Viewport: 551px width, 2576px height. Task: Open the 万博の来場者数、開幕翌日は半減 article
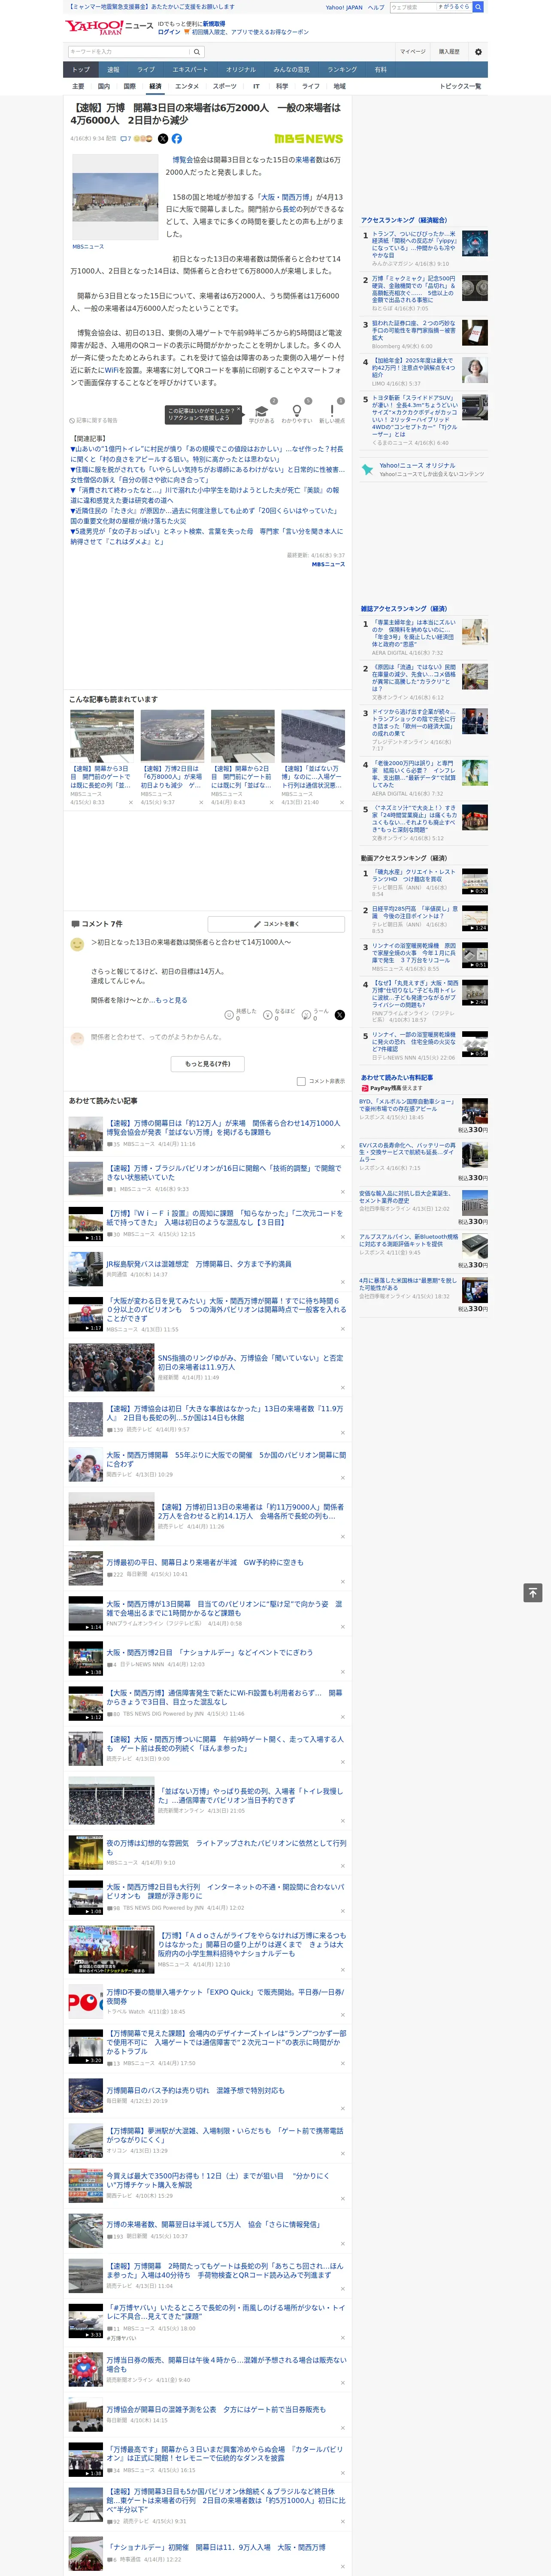pos(214,2225)
